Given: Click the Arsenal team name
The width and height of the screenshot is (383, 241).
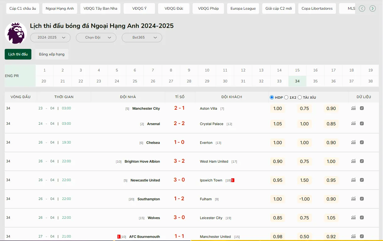Looking at the screenshot, I should [153, 124].
